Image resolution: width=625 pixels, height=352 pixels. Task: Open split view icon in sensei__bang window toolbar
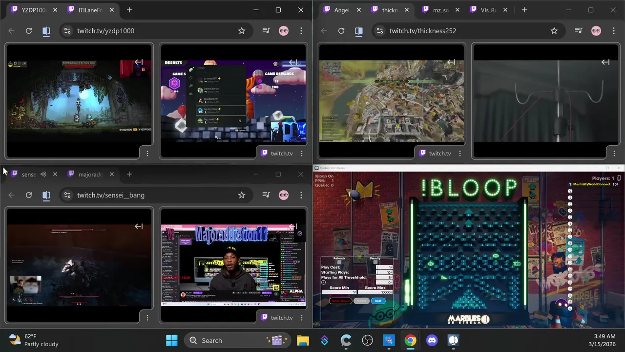coord(46,195)
